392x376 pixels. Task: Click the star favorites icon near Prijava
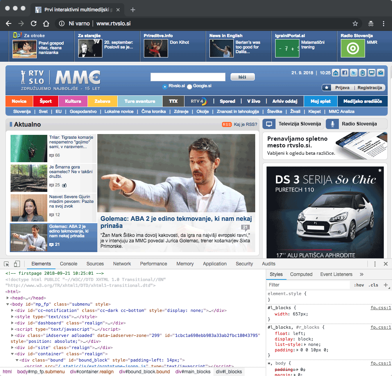point(326,88)
